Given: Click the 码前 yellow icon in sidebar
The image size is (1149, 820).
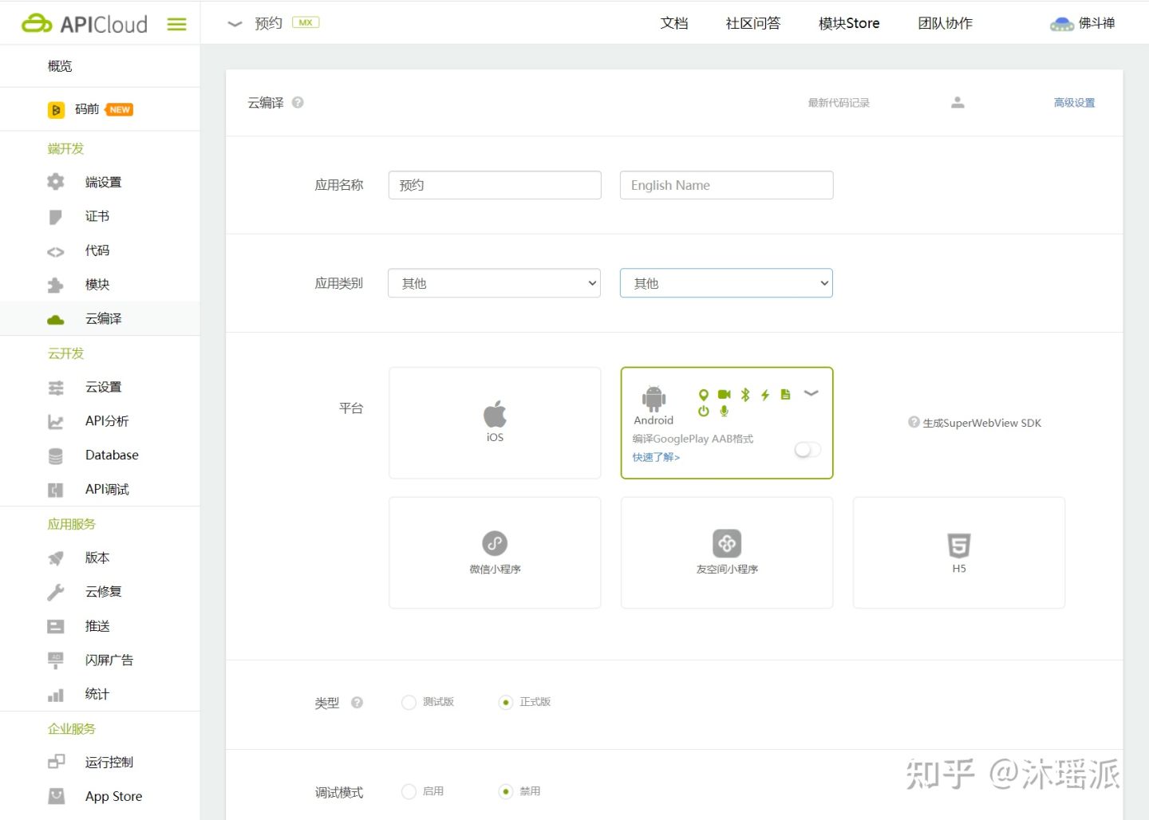Looking at the screenshot, I should pyautogui.click(x=56, y=110).
